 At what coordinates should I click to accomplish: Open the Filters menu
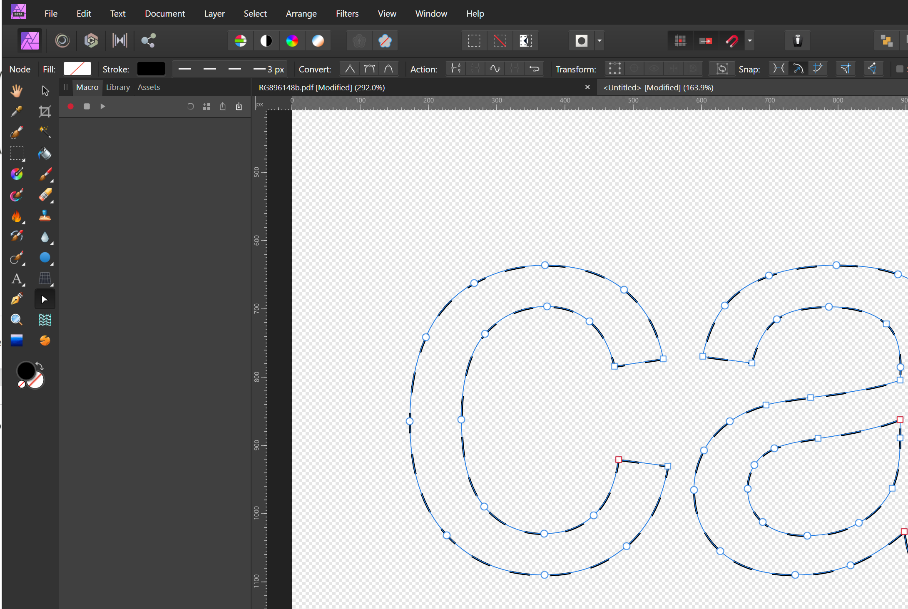tap(347, 13)
